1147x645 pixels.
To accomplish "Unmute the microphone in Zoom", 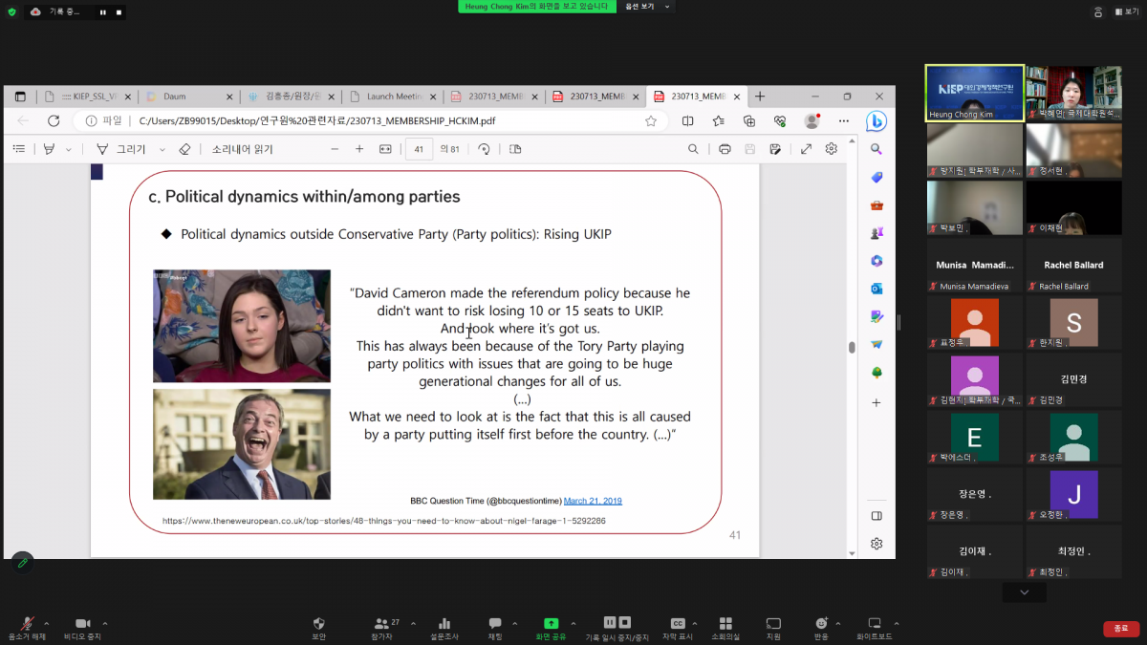I will [27, 623].
